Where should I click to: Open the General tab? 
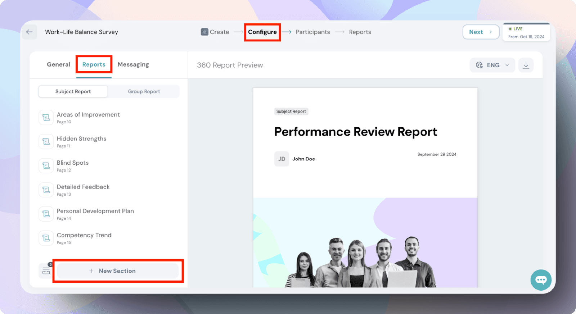[x=58, y=64]
